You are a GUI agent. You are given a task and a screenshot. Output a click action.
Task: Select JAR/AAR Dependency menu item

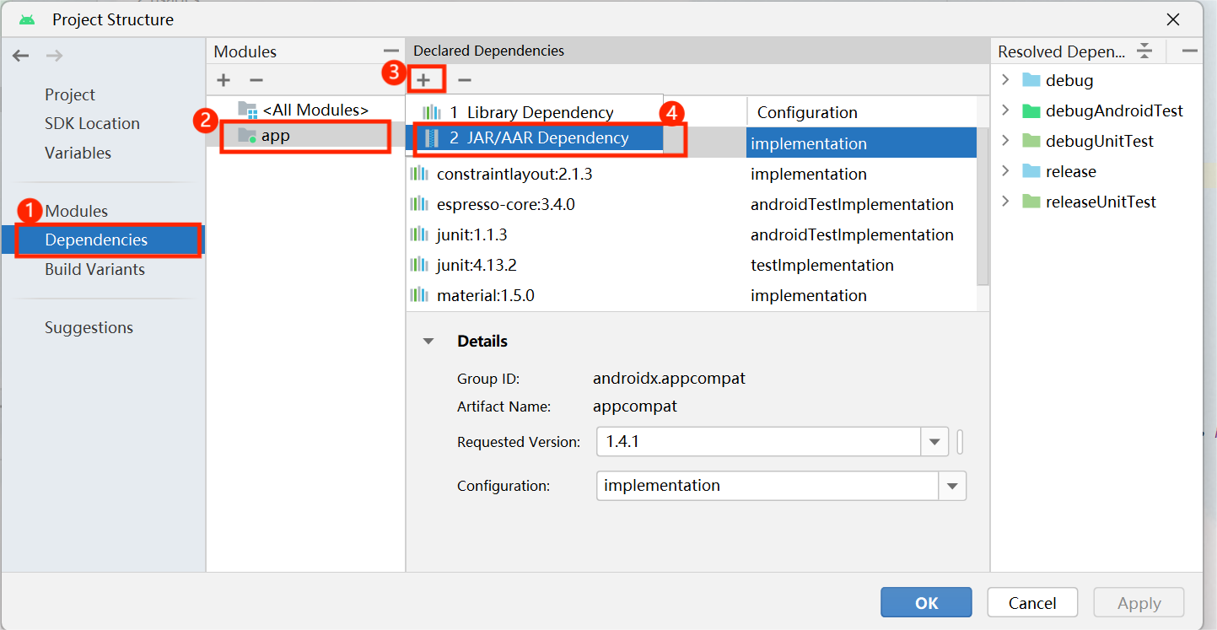click(533, 138)
